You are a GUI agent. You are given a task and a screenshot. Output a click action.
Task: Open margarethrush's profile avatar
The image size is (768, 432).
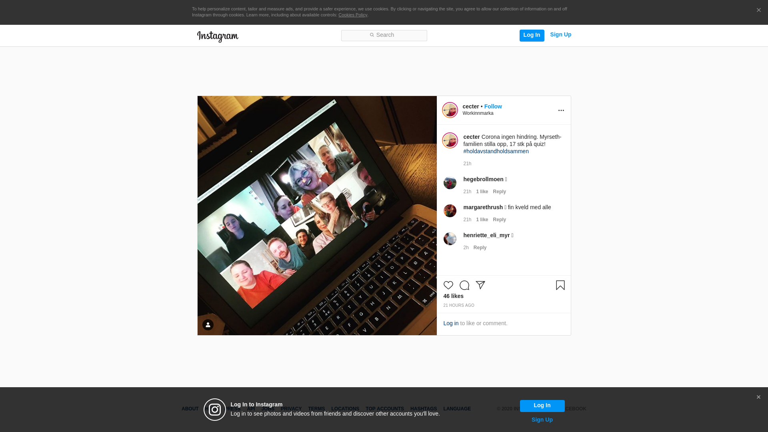coord(450,211)
